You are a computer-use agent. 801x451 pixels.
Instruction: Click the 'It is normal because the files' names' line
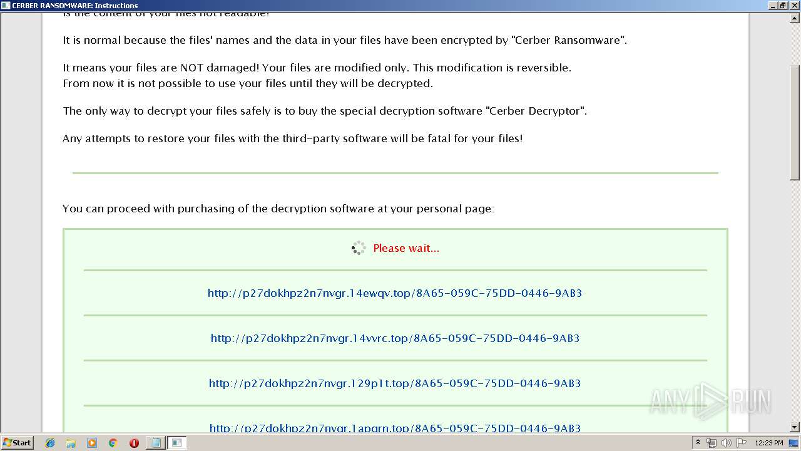pos(345,40)
